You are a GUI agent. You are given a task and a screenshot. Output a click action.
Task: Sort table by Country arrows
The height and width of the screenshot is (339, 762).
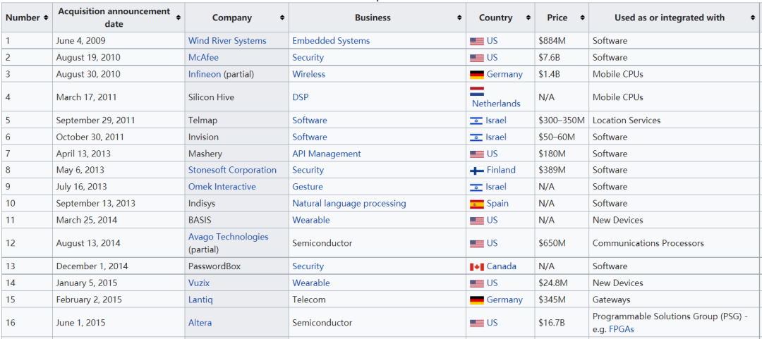click(528, 18)
